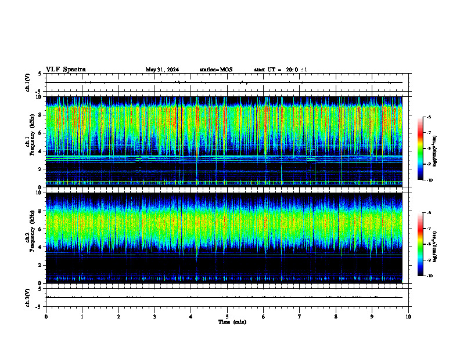Screen dimensions: 460x355
Task: Click the "ch.3(V)" waveform axis label
Action: pos(27,298)
